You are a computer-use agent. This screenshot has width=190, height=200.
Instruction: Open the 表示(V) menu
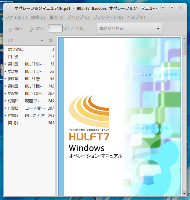[x=56, y=17]
